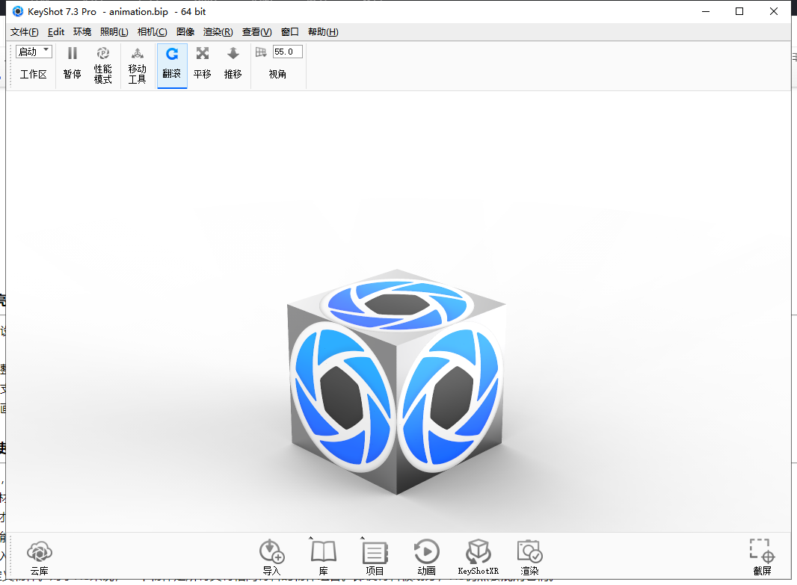
Task: Click the Import button (导入)
Action: (x=271, y=557)
